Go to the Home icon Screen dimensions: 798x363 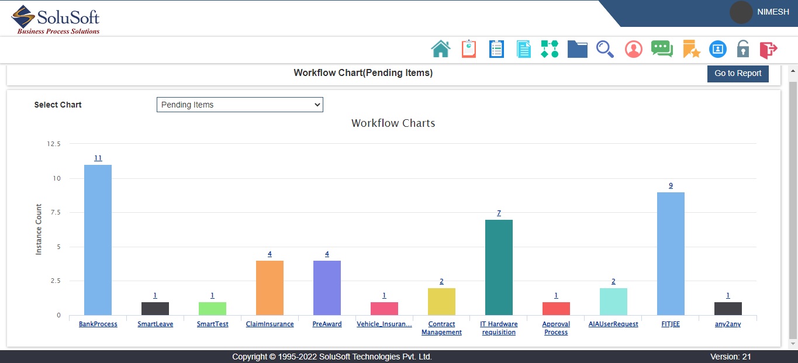click(x=441, y=49)
